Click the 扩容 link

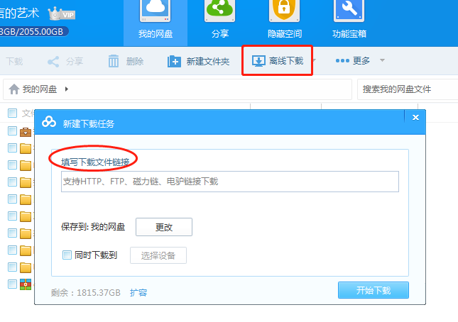pyautogui.click(x=138, y=292)
